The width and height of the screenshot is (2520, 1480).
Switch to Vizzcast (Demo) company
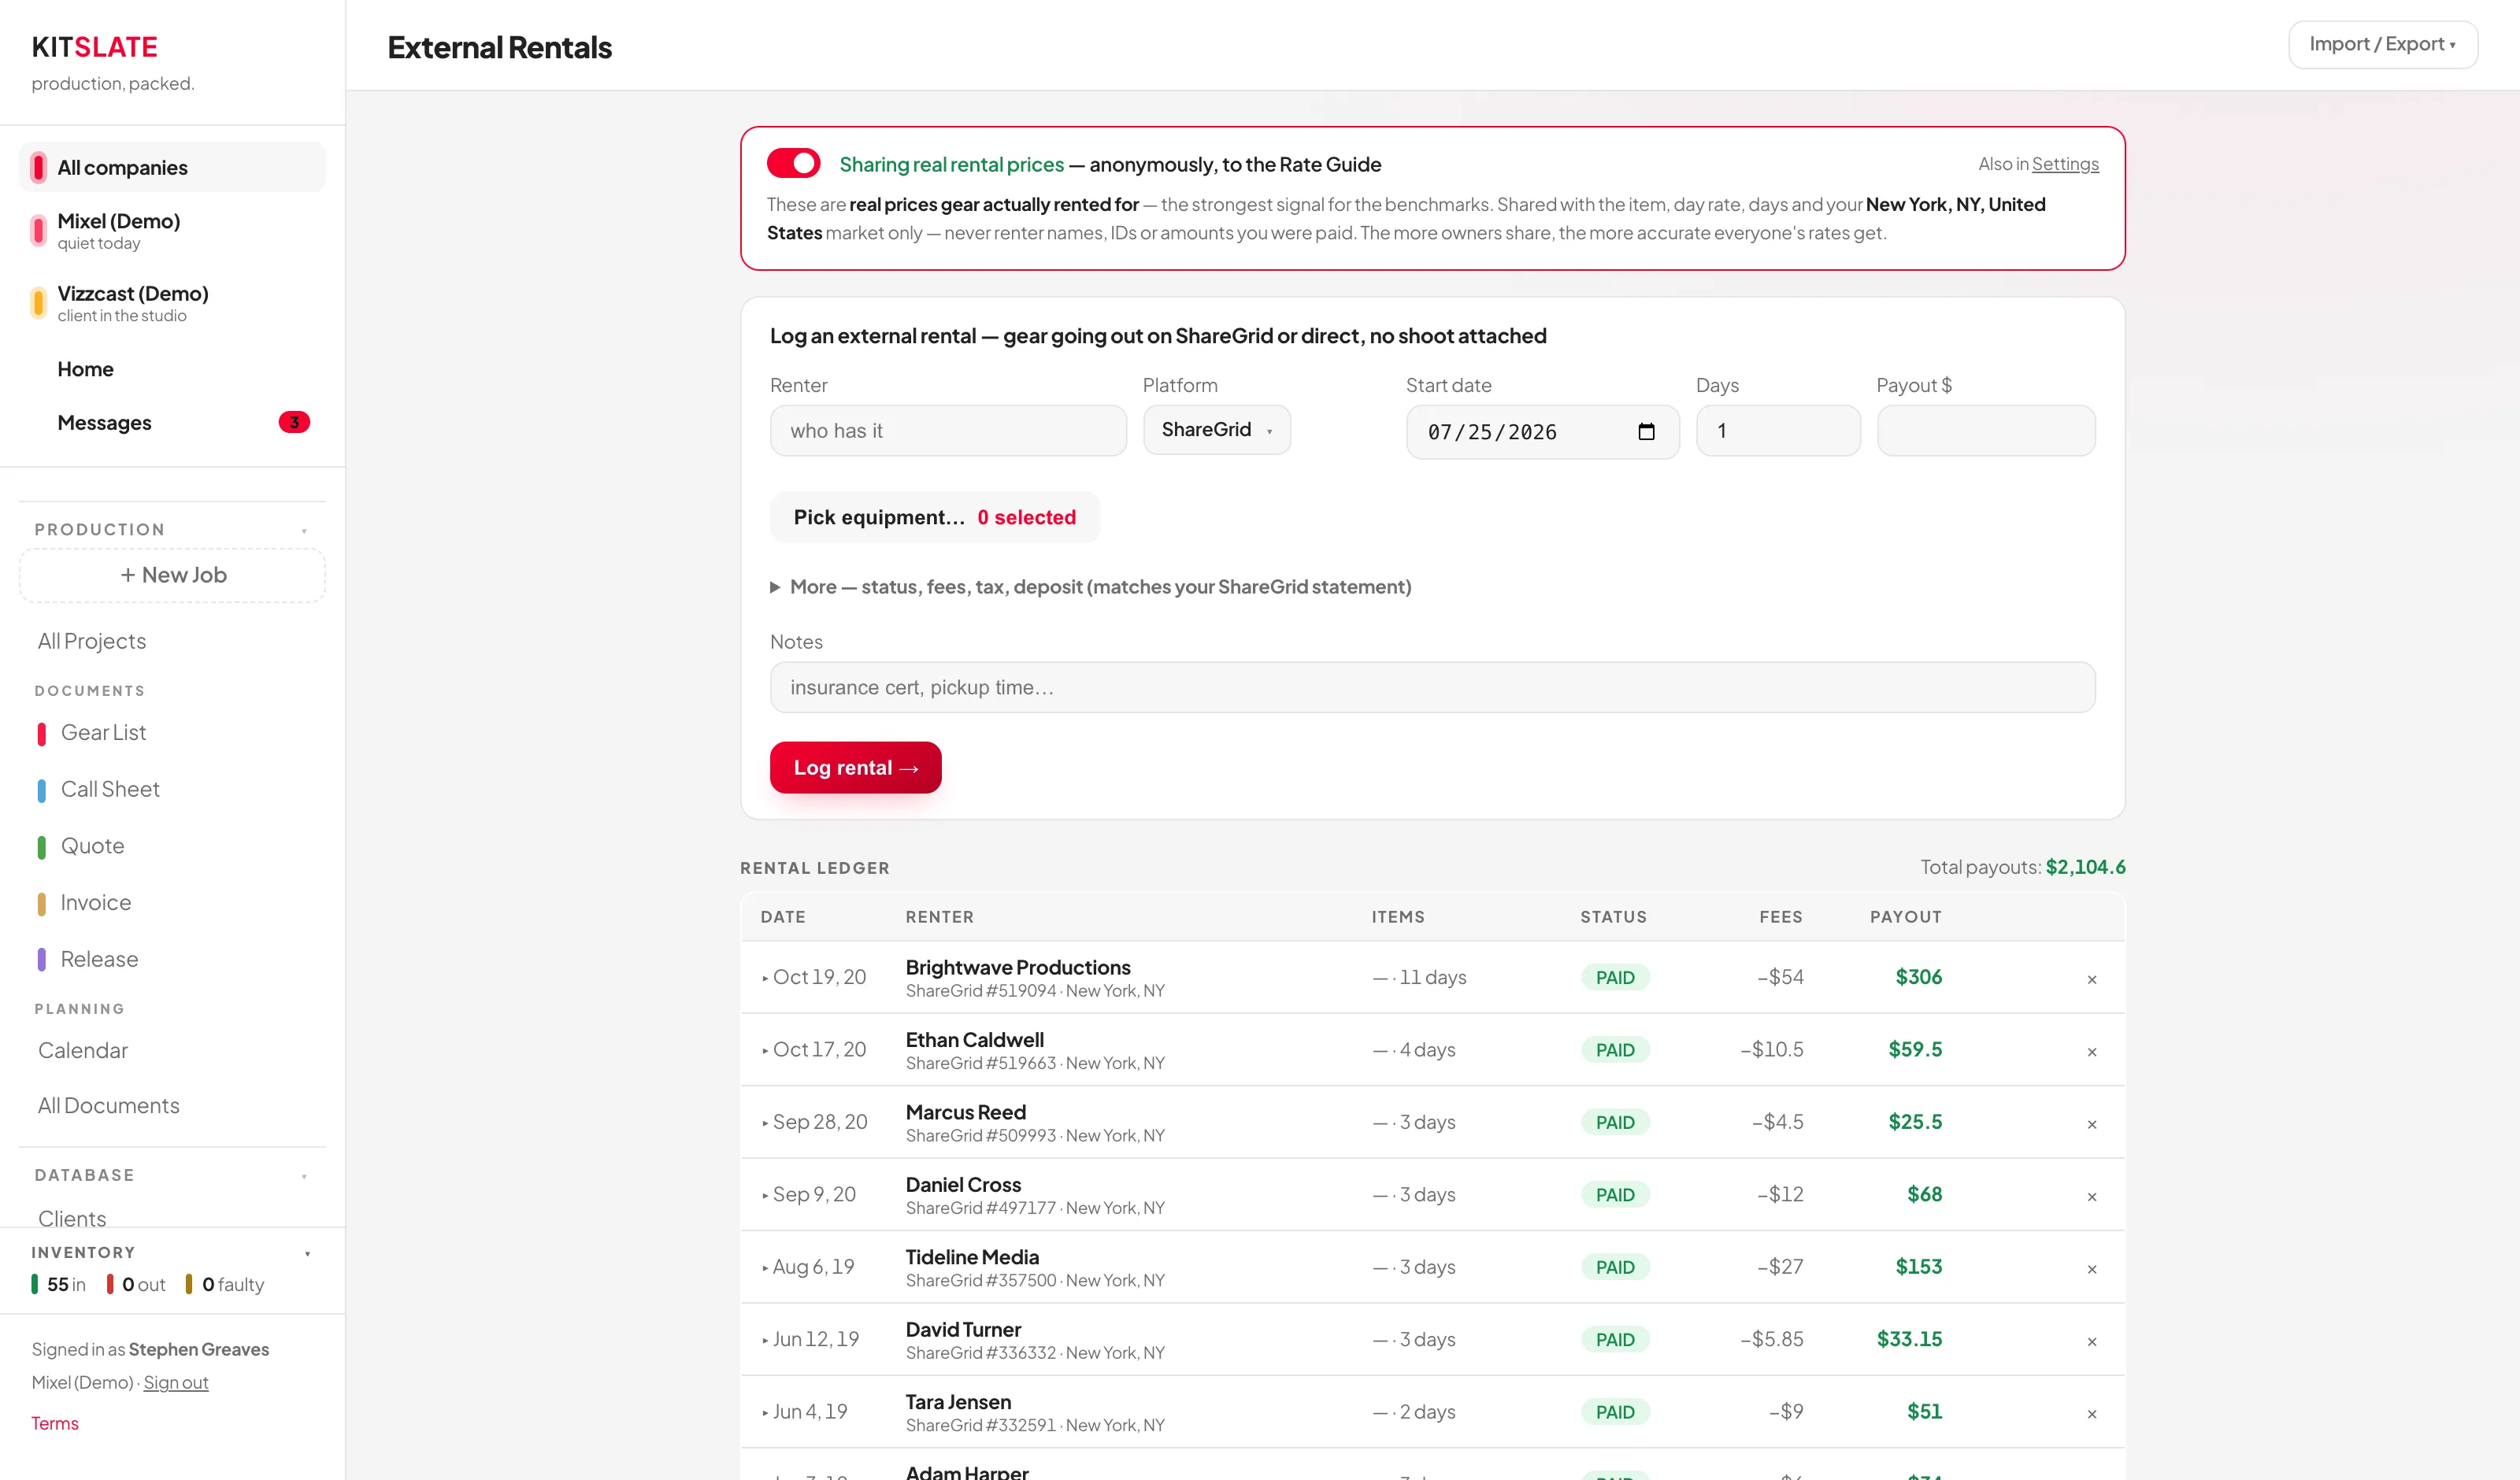tap(172, 303)
